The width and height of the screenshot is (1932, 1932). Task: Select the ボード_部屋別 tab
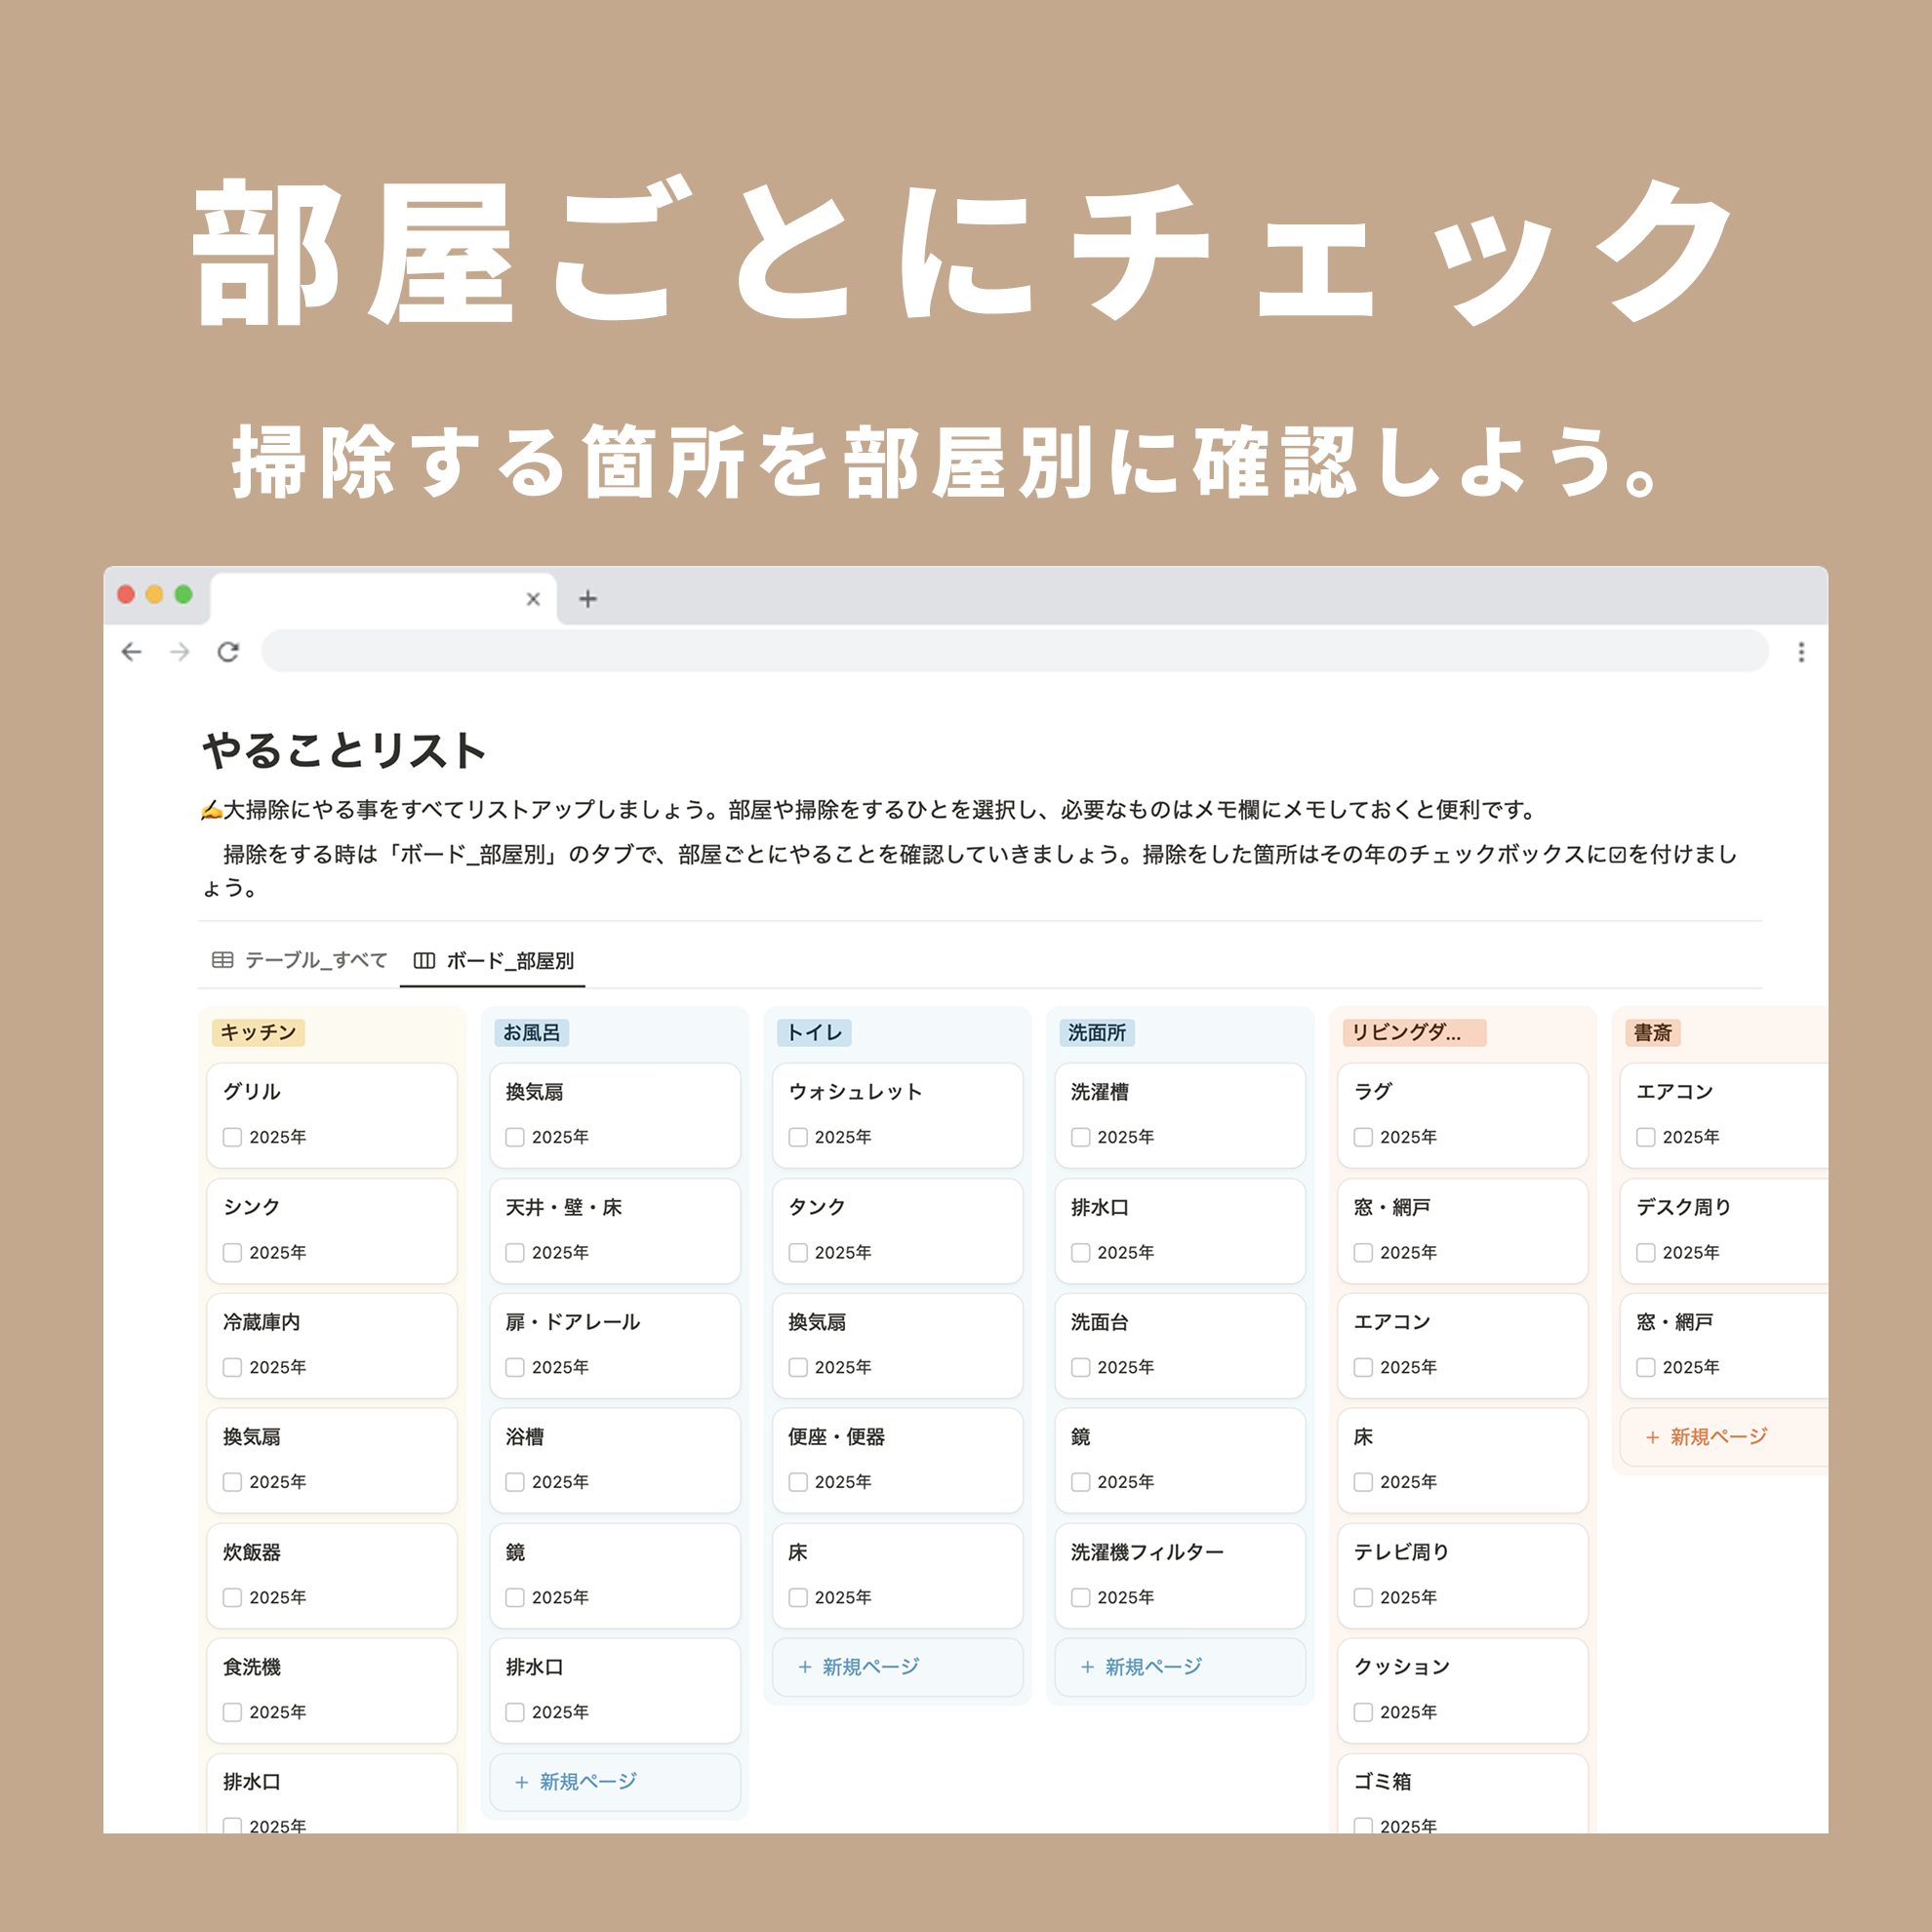[x=509, y=960]
